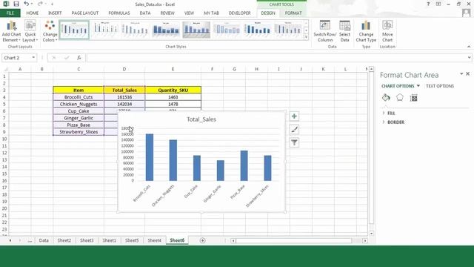This screenshot has height=267, width=474.
Task: Switch to the PAGE LAYOUT tab
Action: pyautogui.click(x=85, y=13)
